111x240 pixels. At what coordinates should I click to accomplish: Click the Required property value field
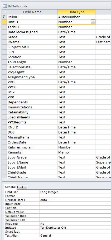(75, 224)
